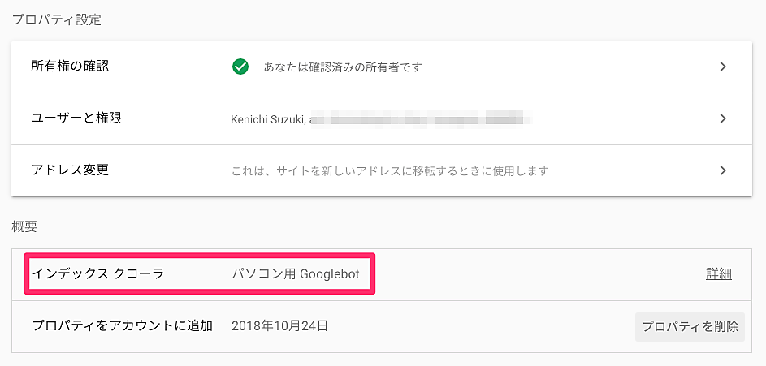Click the インデックス クローラ label

click(98, 274)
